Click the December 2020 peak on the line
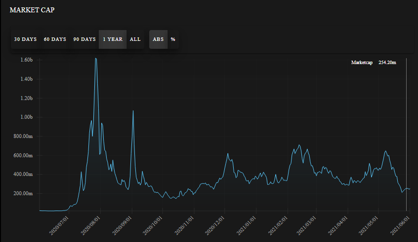This screenshot has width=418, height=242. [x=228, y=153]
